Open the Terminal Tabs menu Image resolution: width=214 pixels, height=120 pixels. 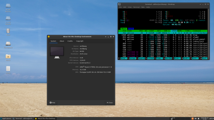143,7
